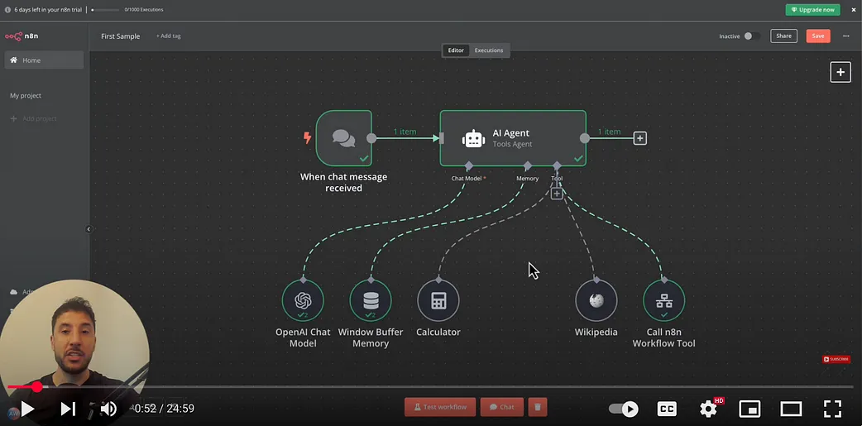Open video settings gear
862x426 pixels.
(x=708, y=409)
